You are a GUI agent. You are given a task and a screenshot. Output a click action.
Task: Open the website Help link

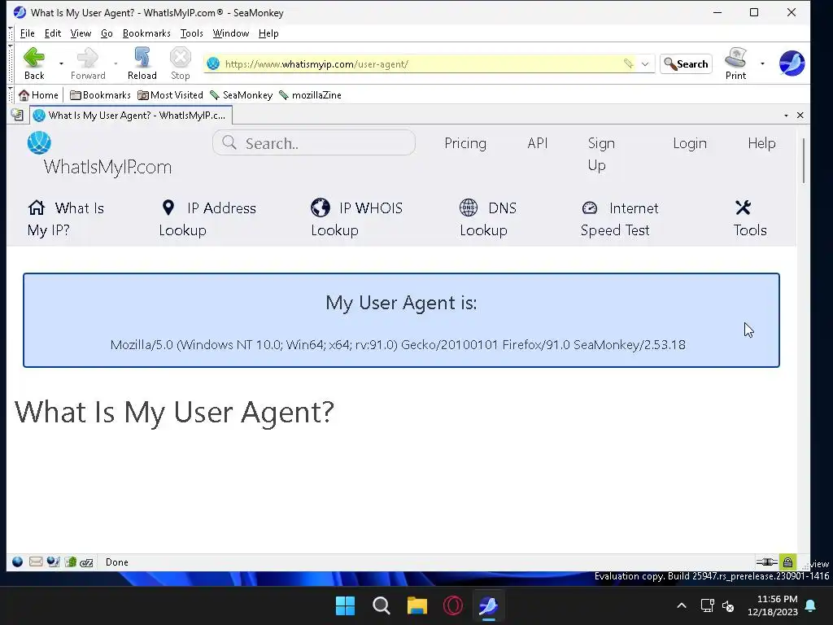[x=761, y=143]
